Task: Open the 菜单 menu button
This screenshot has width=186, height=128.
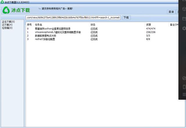Action: pyautogui.click(x=171, y=12)
